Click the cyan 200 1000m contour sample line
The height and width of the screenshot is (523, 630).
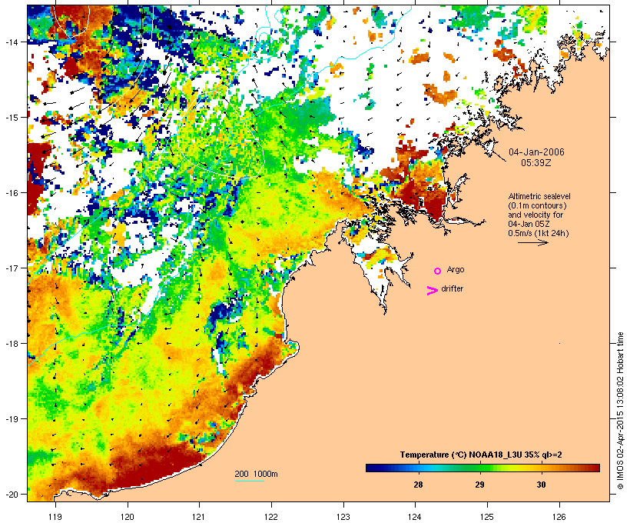249,481
